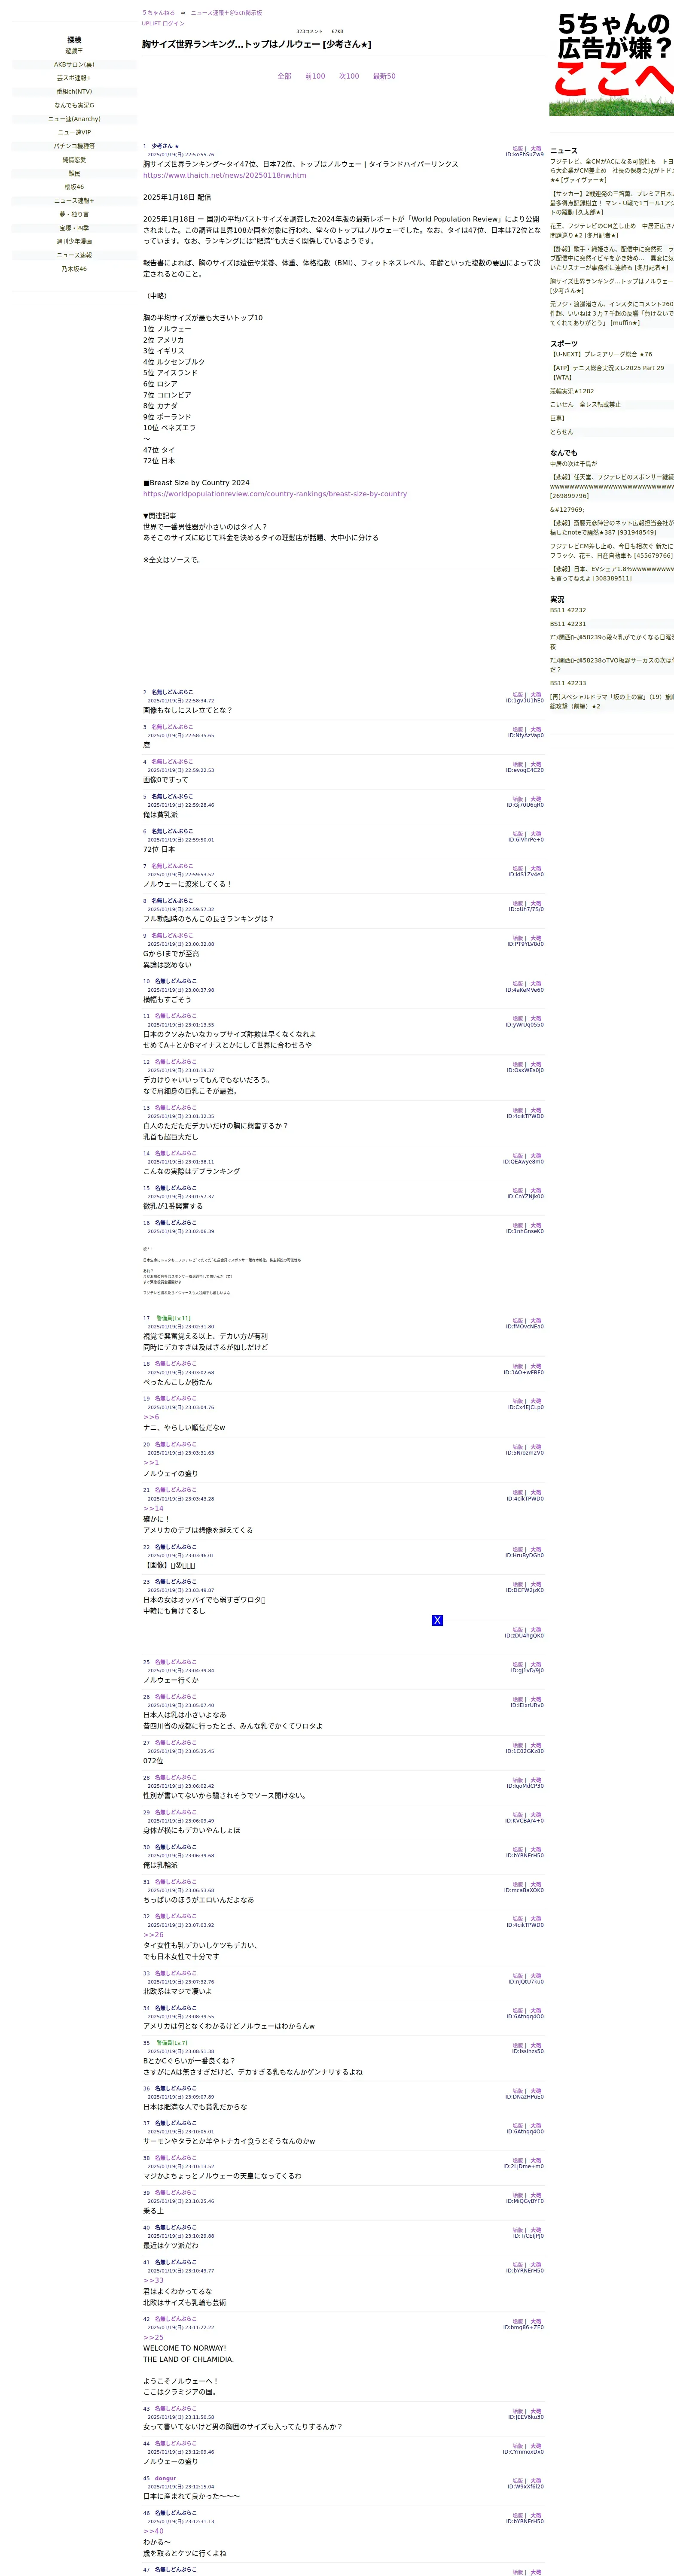Open 番組ch(NTV) board in sidebar

74,92
